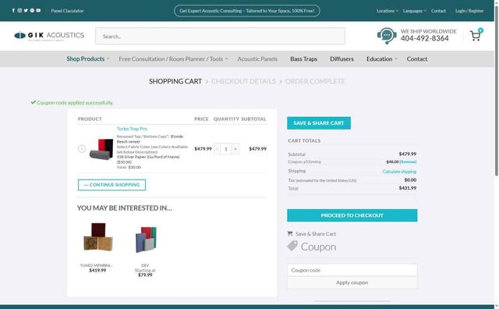Open the YouTube social icon
Viewport: 499px width, 309px height.
click(x=38, y=10)
